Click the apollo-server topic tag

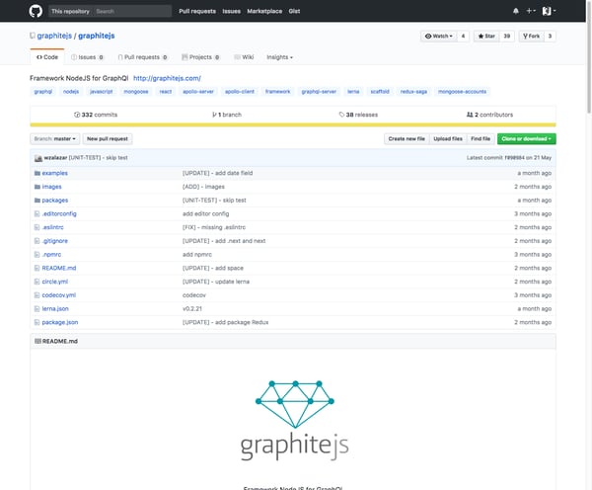[198, 92]
